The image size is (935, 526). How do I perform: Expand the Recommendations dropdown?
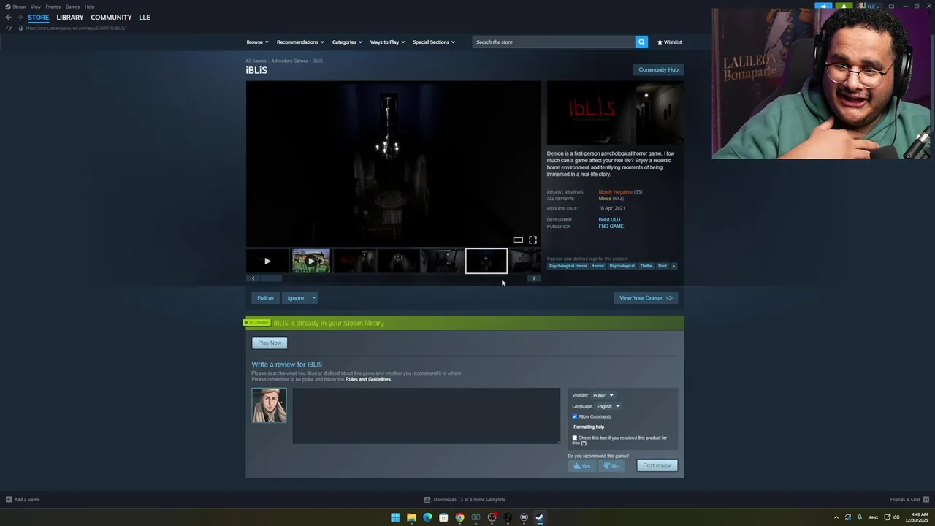[x=300, y=42]
